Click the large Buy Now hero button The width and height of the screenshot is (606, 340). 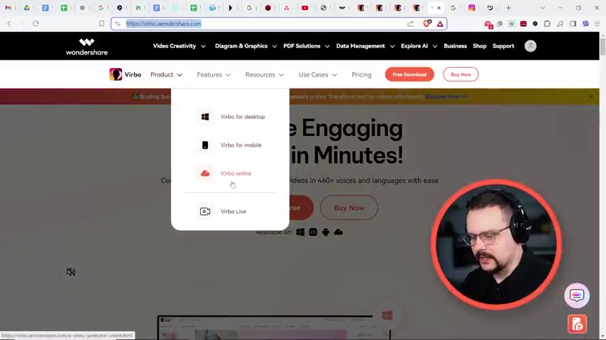[349, 208]
